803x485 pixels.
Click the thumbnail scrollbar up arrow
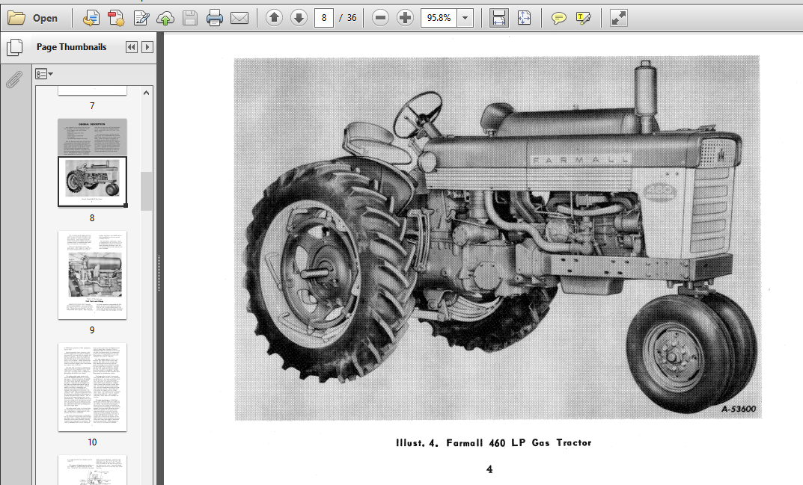tap(147, 93)
